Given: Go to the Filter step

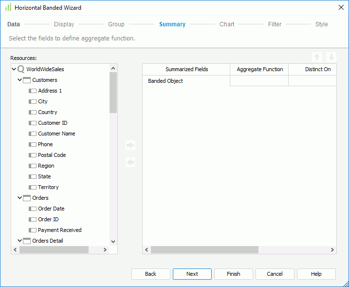Looking at the screenshot, I should click(x=275, y=24).
